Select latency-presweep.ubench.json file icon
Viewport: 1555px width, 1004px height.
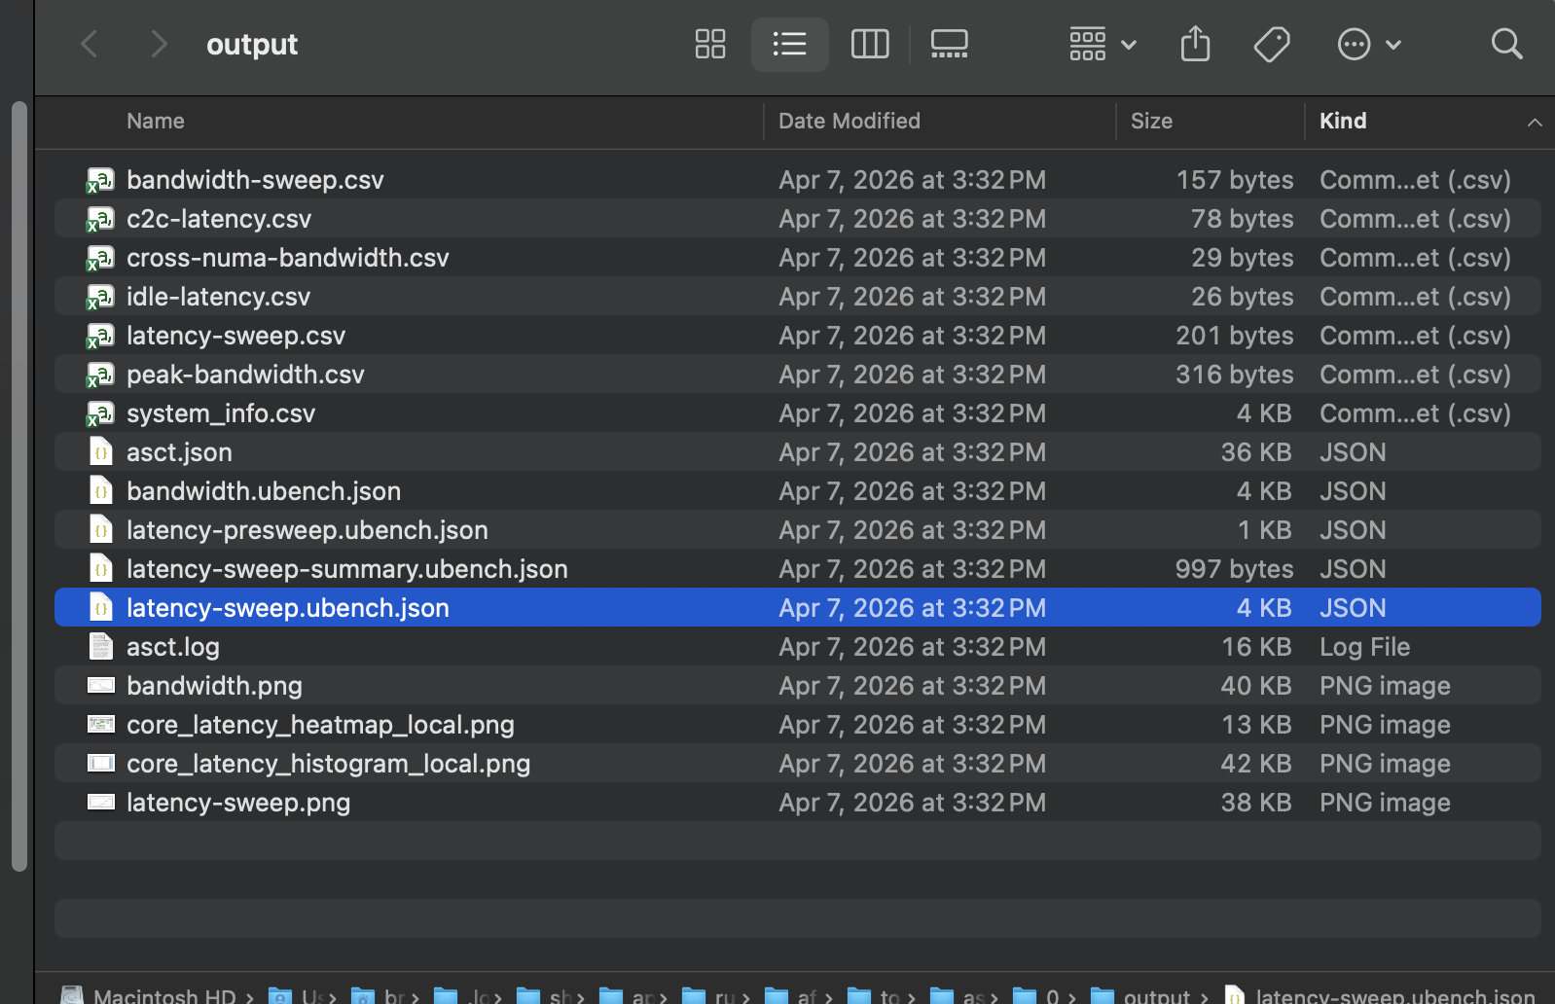pos(101,530)
